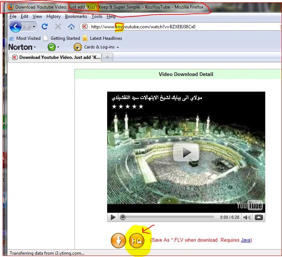Click the Java link
Screen dimensions: 282x257
[x=246, y=240]
